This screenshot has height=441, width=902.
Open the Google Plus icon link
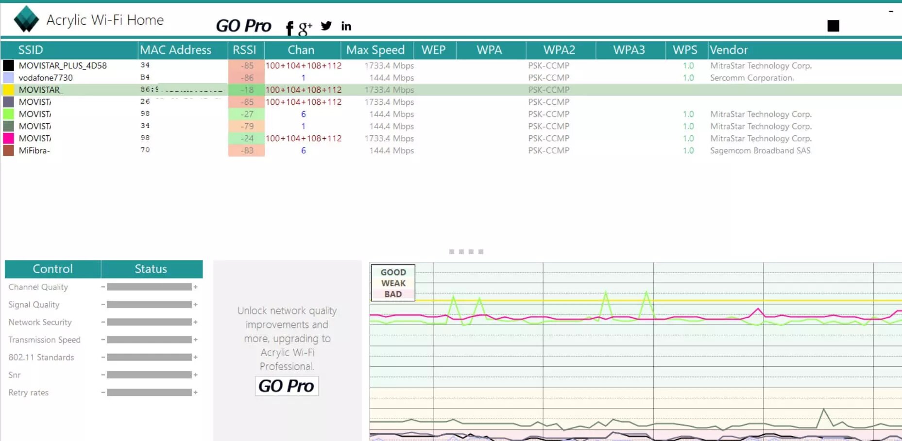[x=305, y=28]
